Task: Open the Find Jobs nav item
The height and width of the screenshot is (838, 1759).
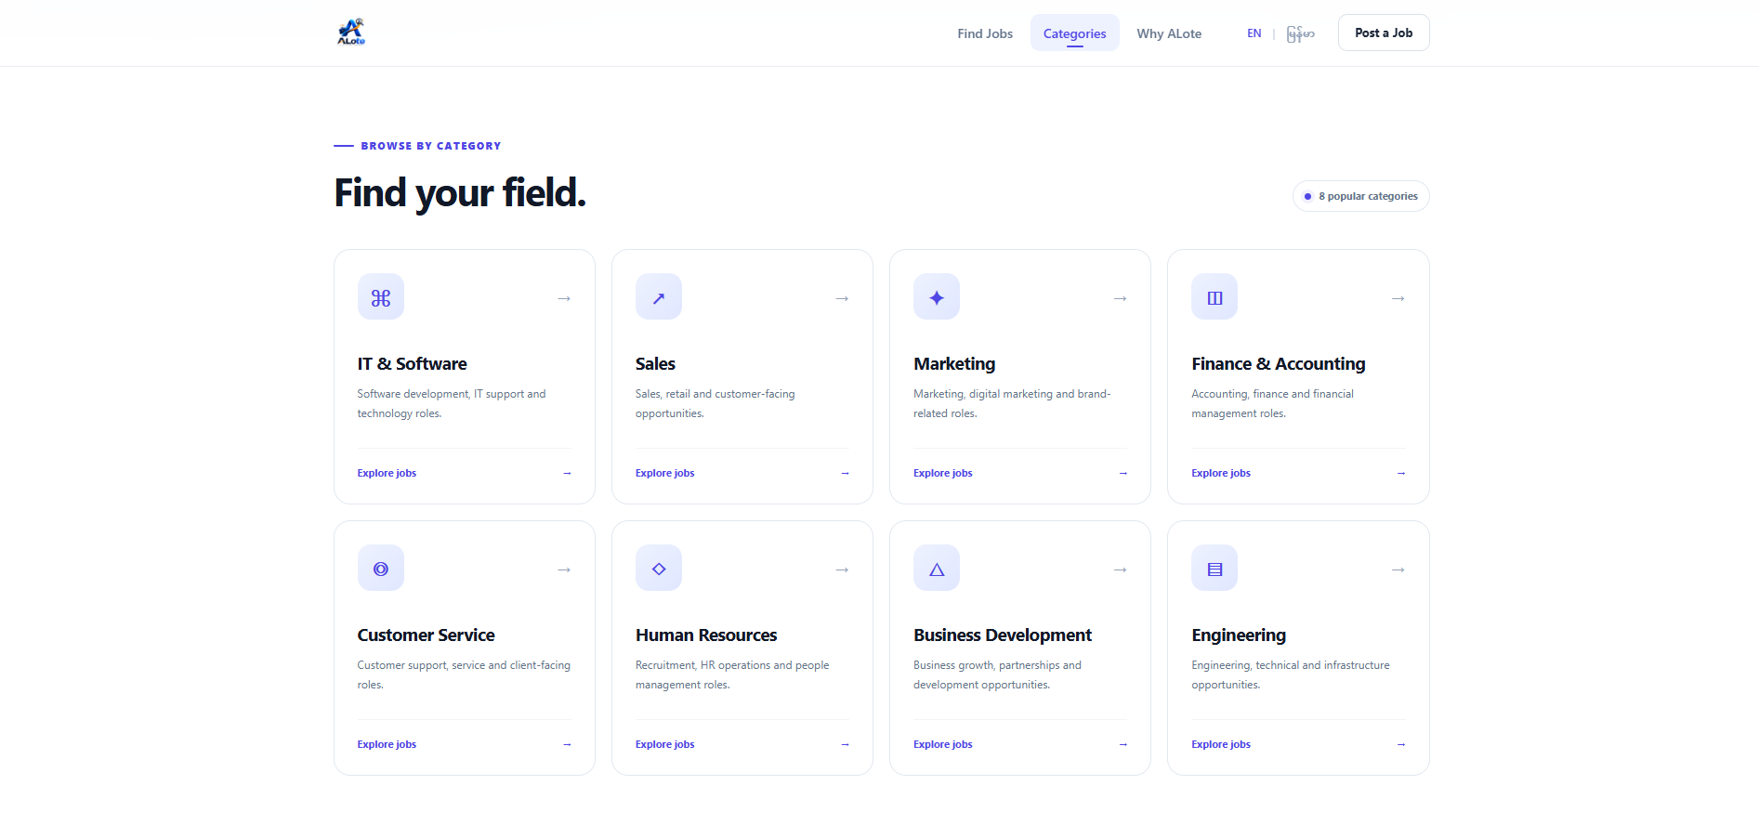Action: [985, 33]
